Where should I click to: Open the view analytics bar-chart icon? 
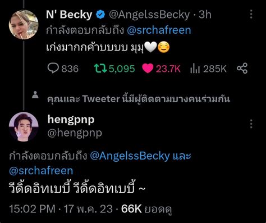coord(195,69)
